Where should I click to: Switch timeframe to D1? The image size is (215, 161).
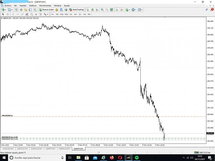(x=80, y=14)
